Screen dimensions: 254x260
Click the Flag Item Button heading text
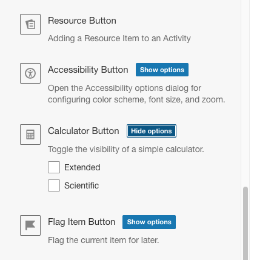tap(82, 222)
